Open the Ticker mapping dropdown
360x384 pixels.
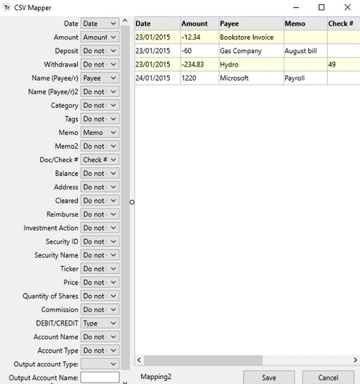[x=100, y=269]
